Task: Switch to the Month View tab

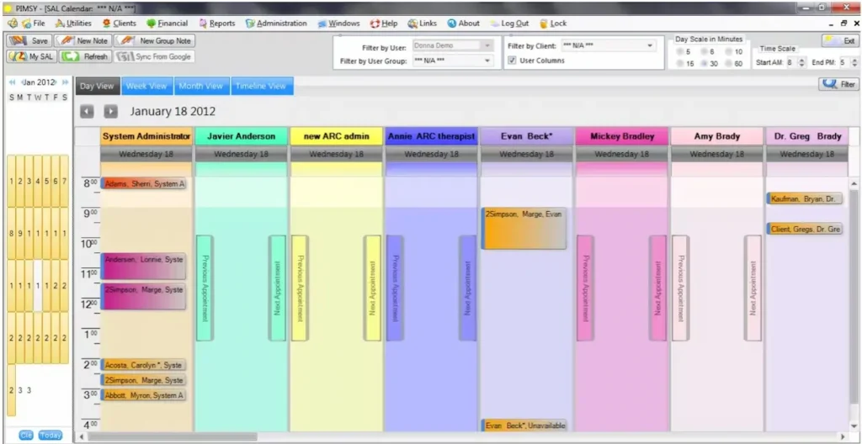Action: click(x=201, y=86)
